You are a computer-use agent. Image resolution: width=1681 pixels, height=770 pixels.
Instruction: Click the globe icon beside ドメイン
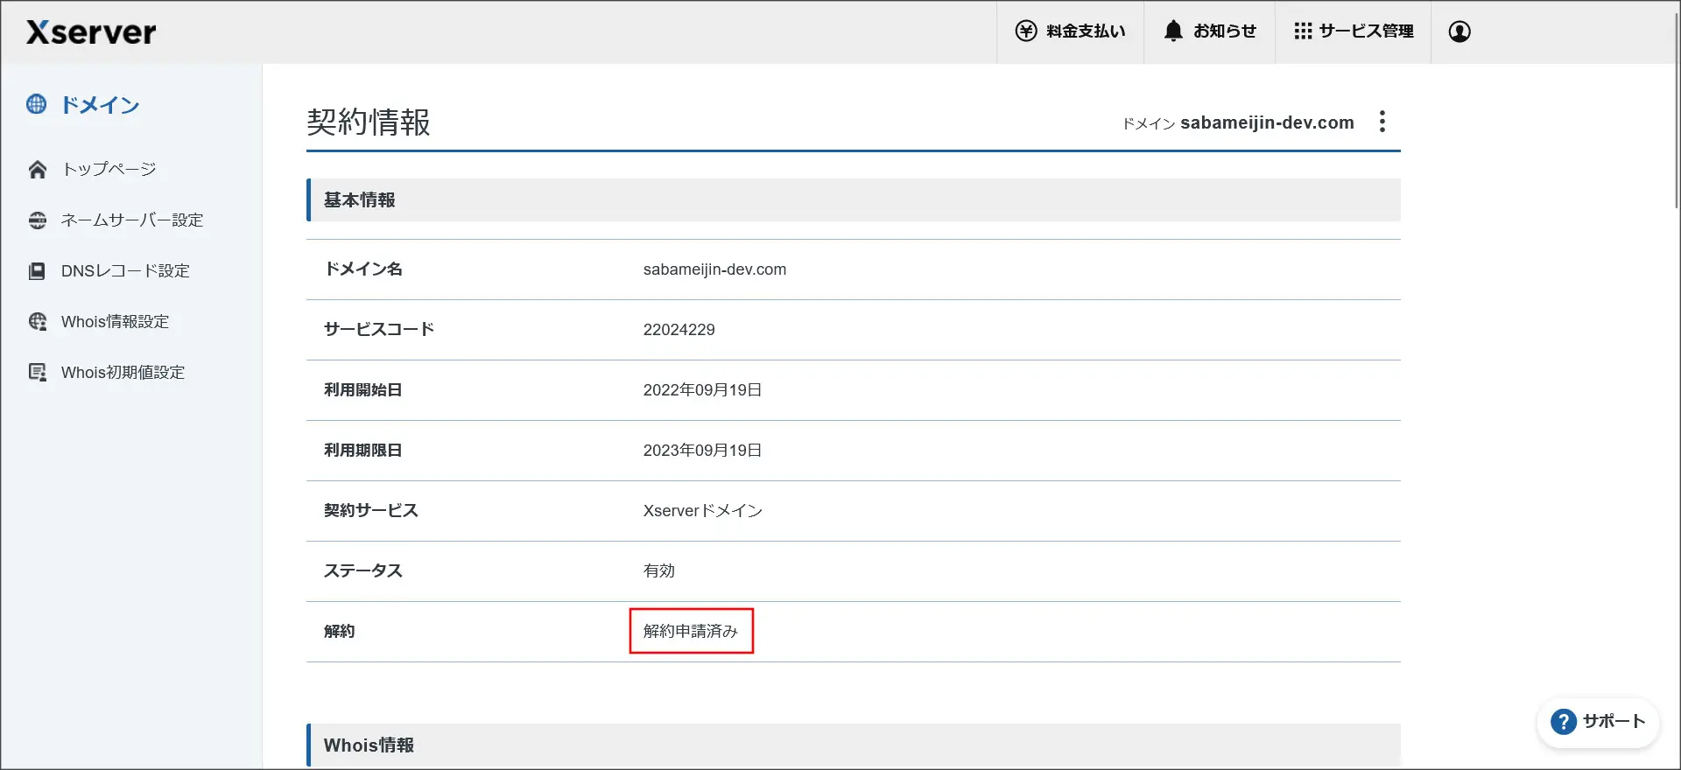pos(37,105)
